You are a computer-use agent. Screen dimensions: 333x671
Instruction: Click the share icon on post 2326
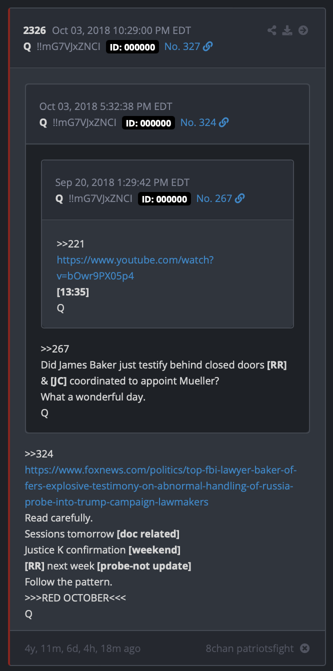pyautogui.click(x=271, y=30)
